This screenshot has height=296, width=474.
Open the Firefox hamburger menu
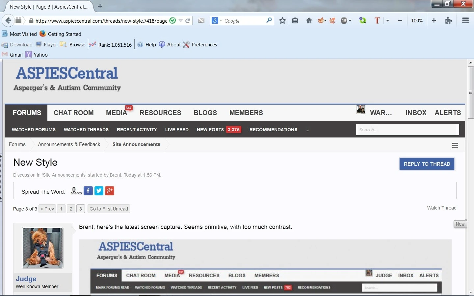point(465,20)
